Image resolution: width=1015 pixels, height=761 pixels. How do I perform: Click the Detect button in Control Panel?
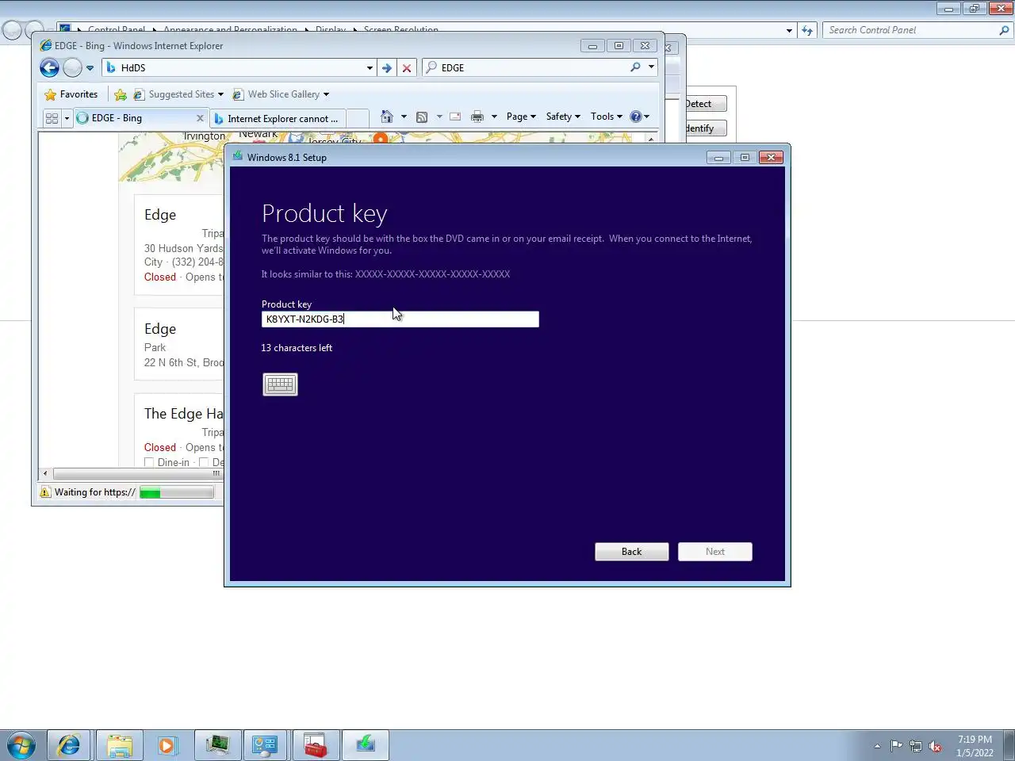pos(705,104)
